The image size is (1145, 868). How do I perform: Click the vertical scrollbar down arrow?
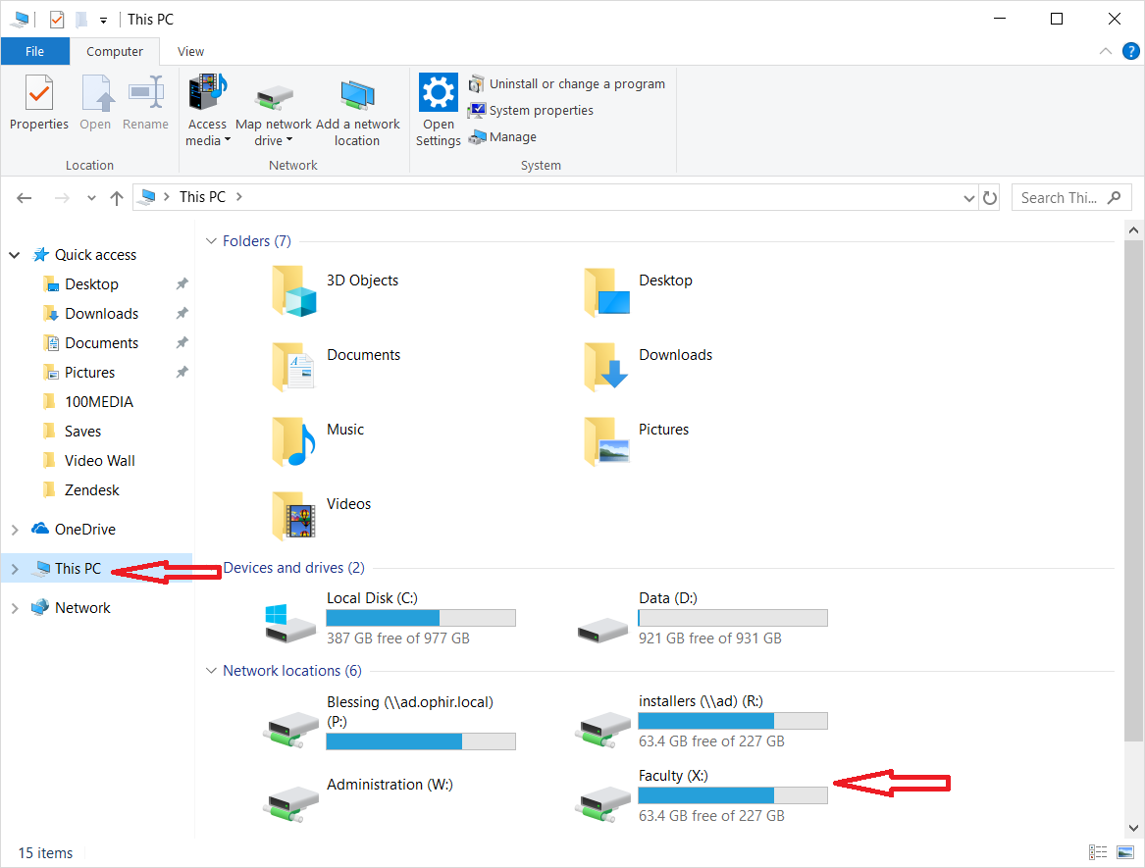[1133, 828]
